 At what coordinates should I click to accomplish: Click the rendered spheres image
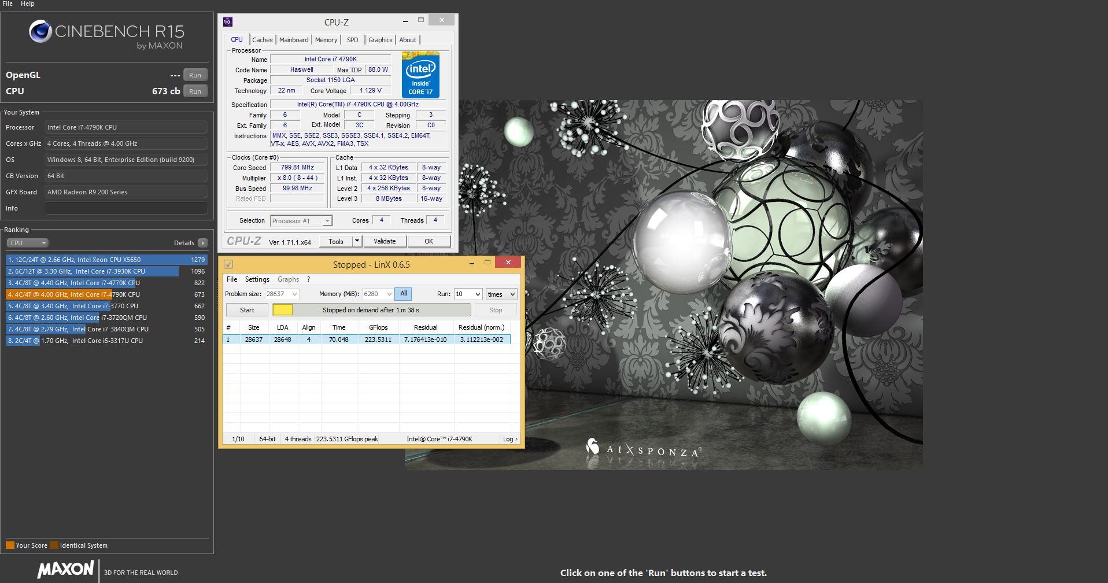[664, 285]
